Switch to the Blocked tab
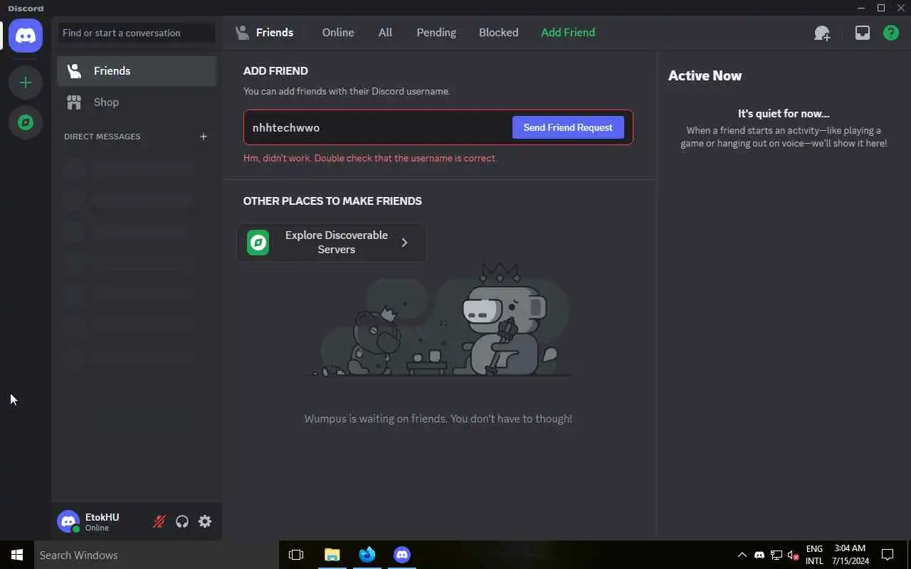Viewport: 911px width, 569px height. click(x=498, y=33)
